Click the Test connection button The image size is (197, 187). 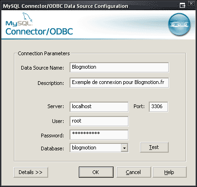coord(154,147)
